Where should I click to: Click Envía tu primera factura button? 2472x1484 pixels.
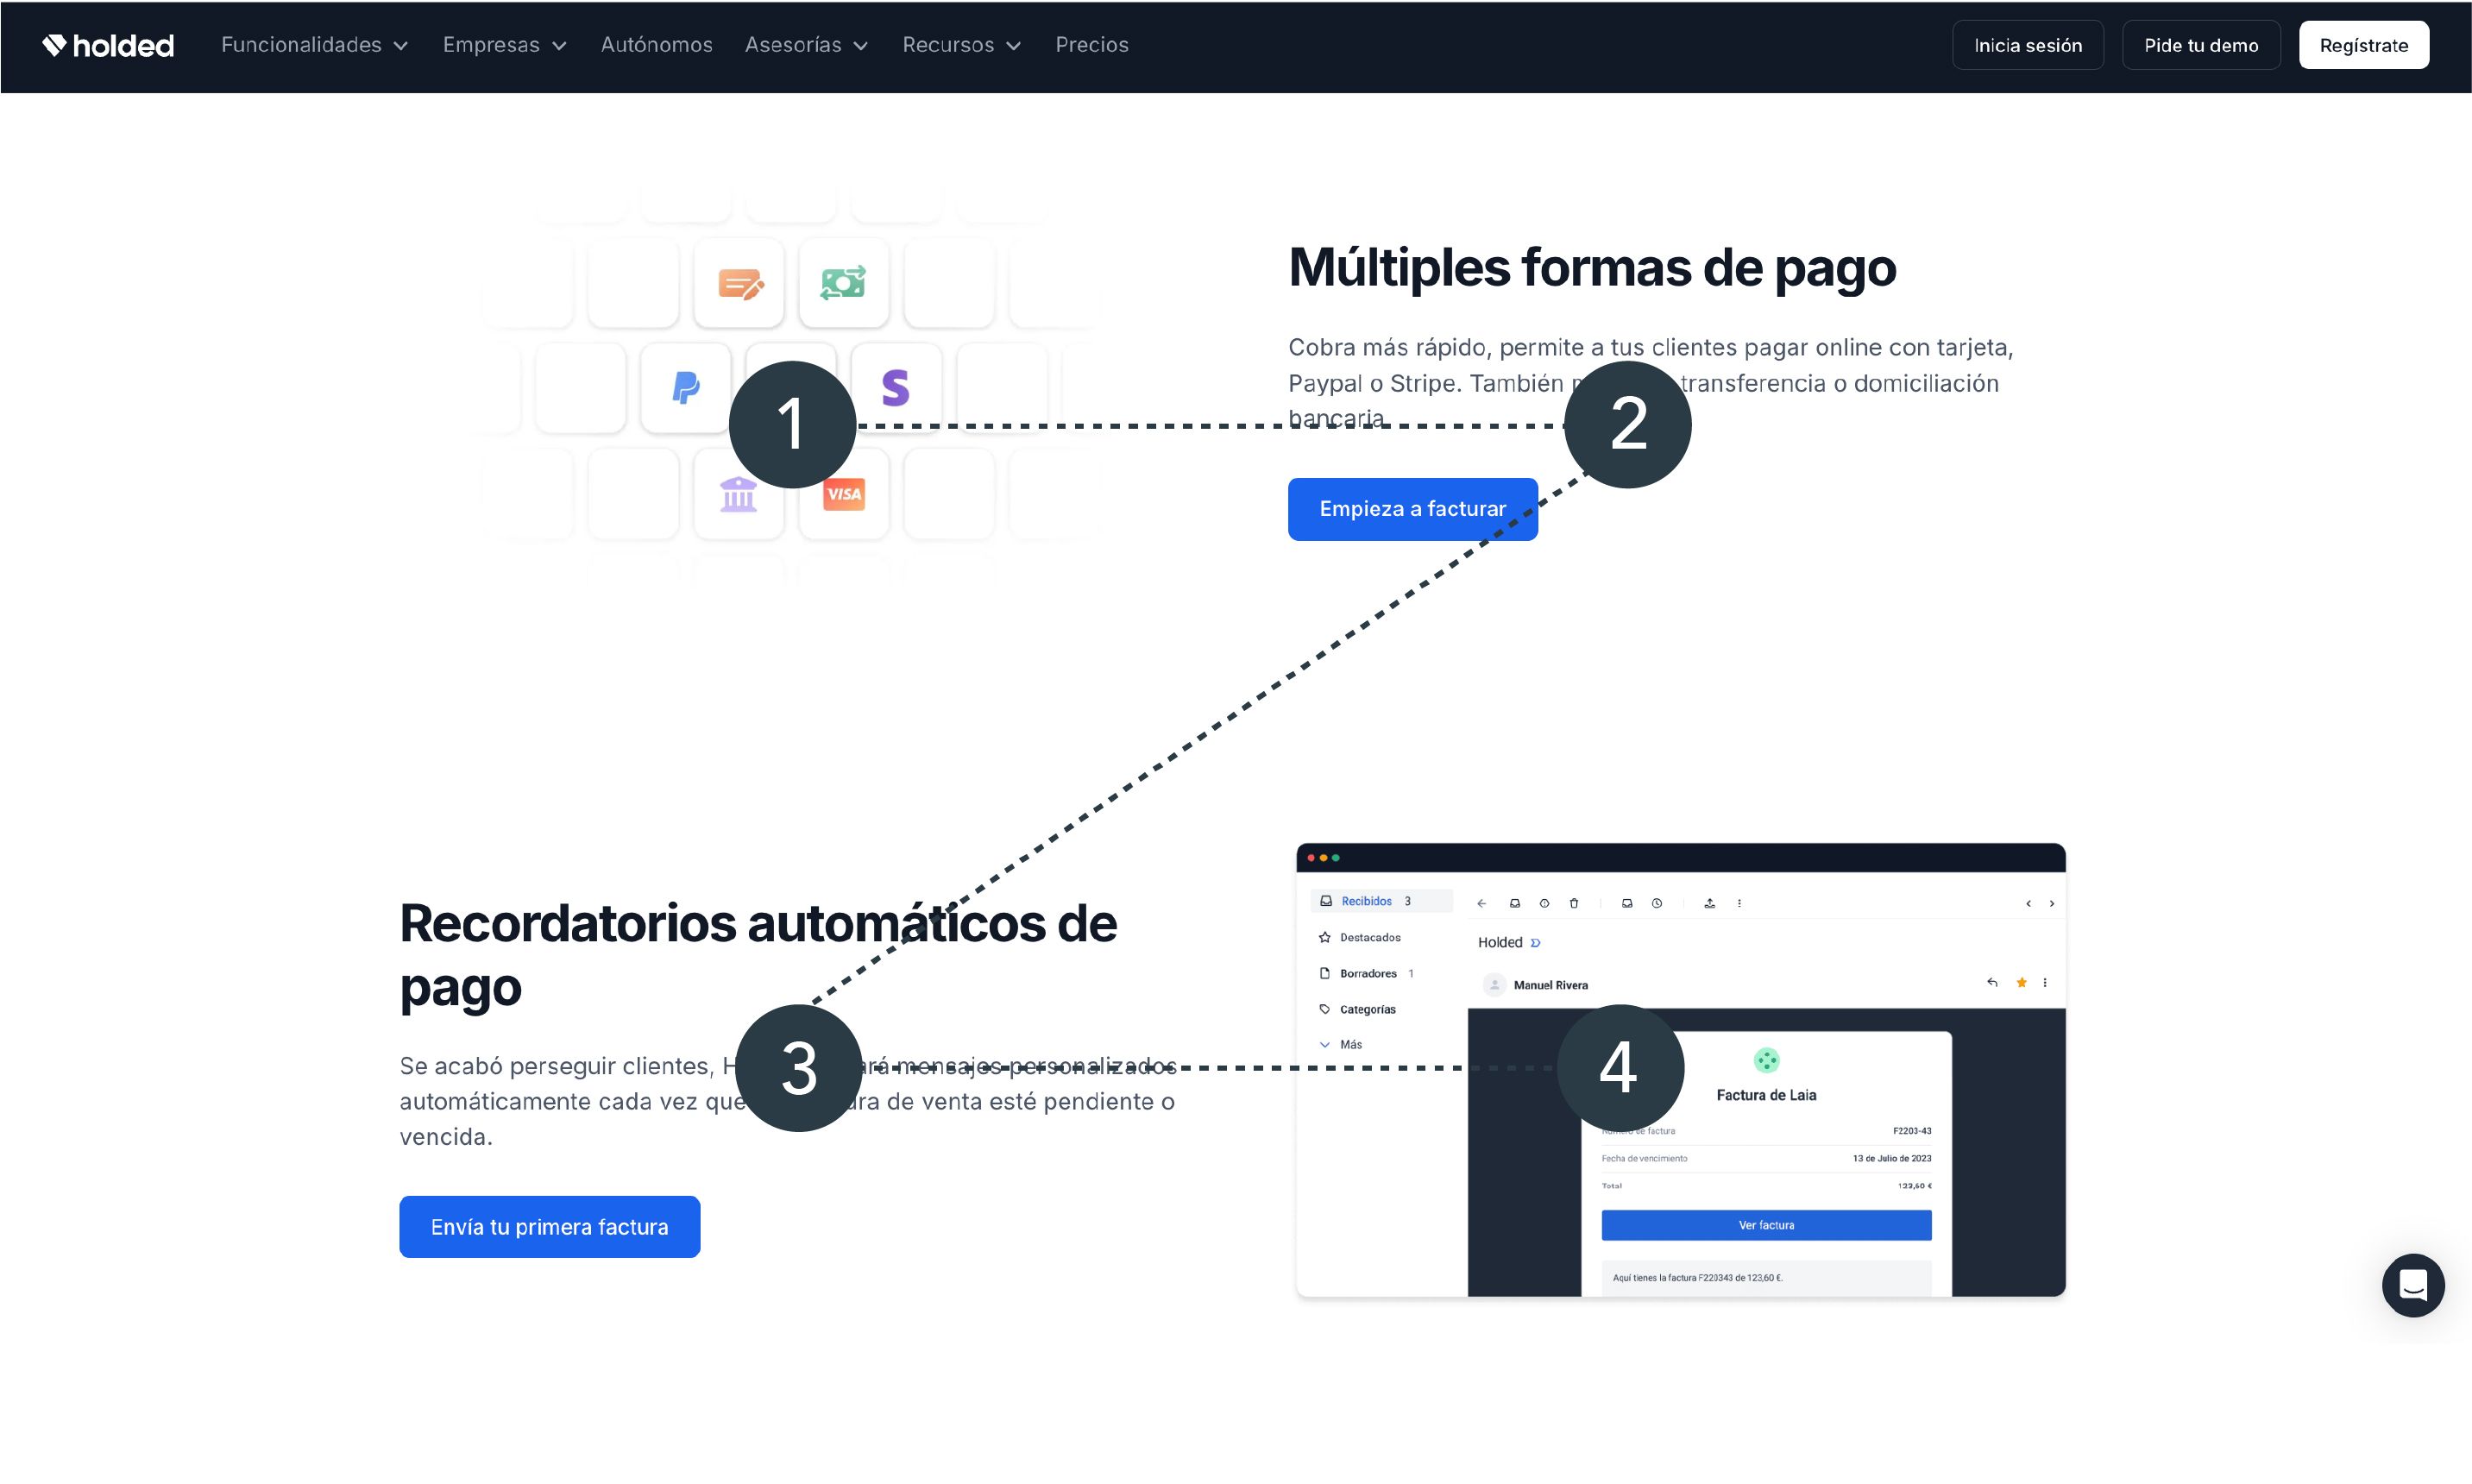coord(549,1226)
